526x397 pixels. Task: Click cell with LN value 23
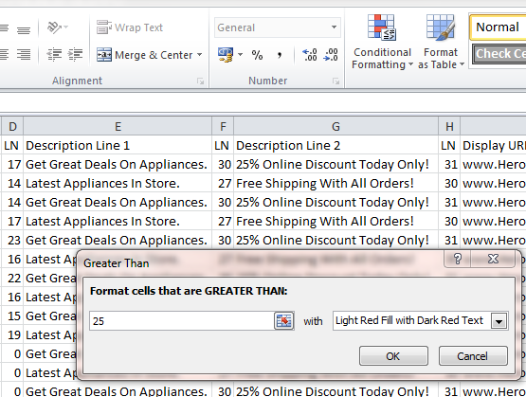(x=12, y=240)
